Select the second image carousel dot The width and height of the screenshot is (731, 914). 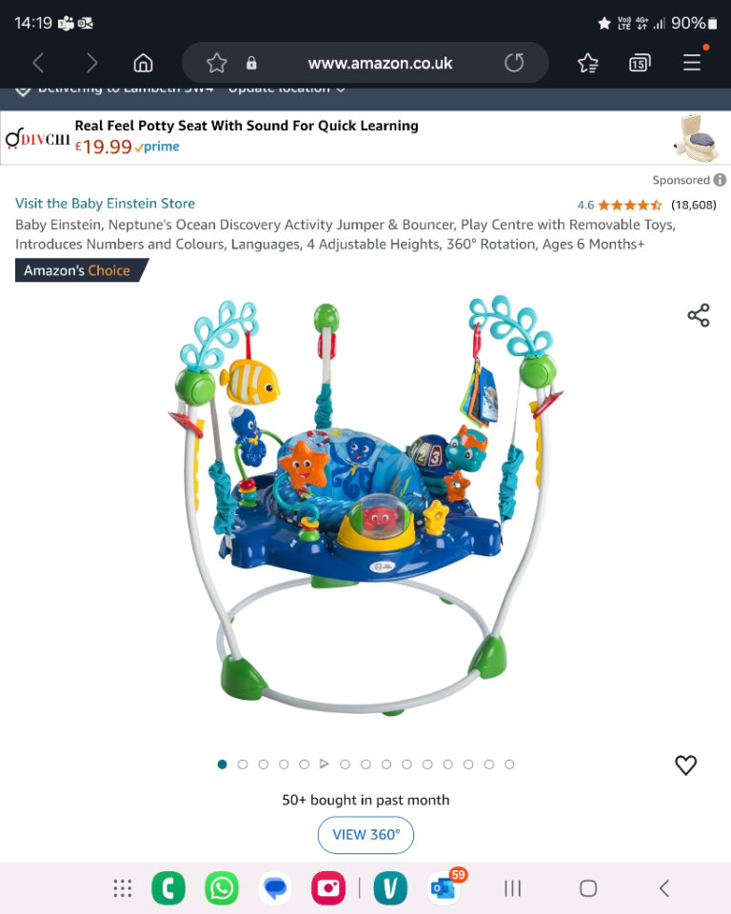point(243,765)
